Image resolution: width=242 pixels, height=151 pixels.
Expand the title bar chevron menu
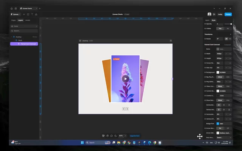(x=214, y=8)
